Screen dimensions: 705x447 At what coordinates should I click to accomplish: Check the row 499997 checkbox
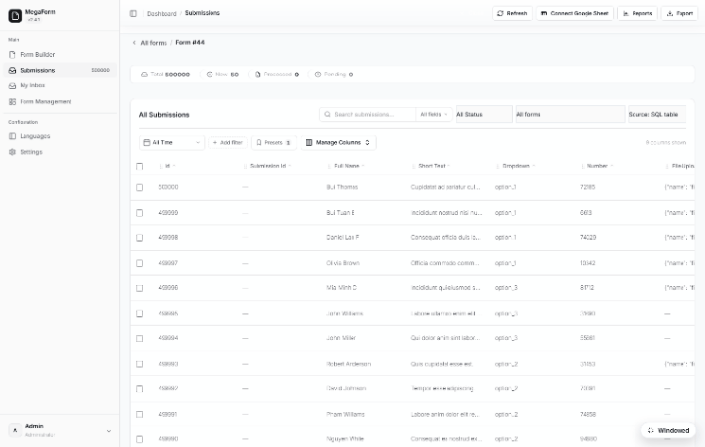(x=140, y=263)
